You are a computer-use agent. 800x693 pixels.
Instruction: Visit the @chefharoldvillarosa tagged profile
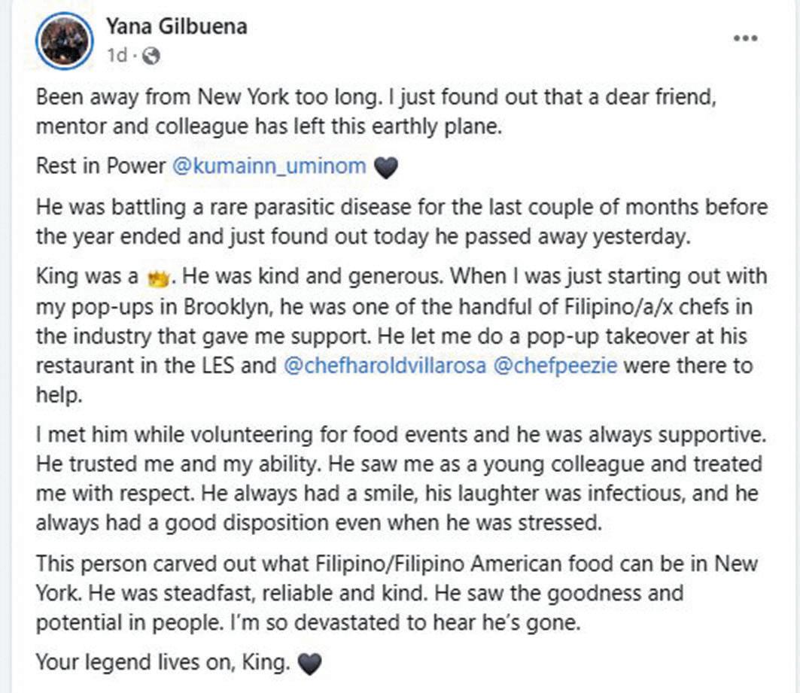click(386, 367)
